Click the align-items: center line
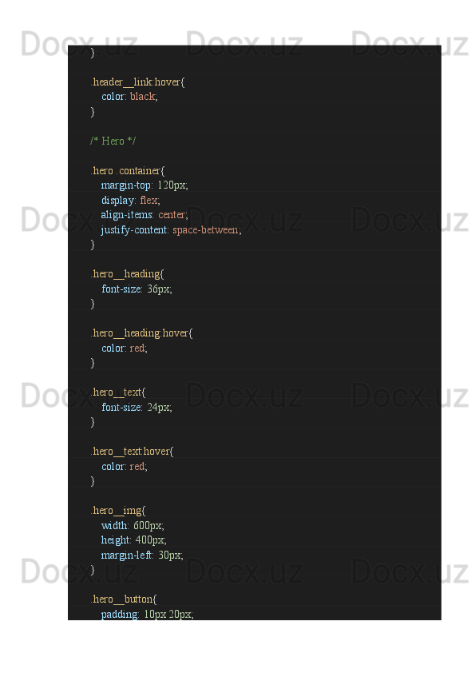The image size is (475, 673). (144, 215)
